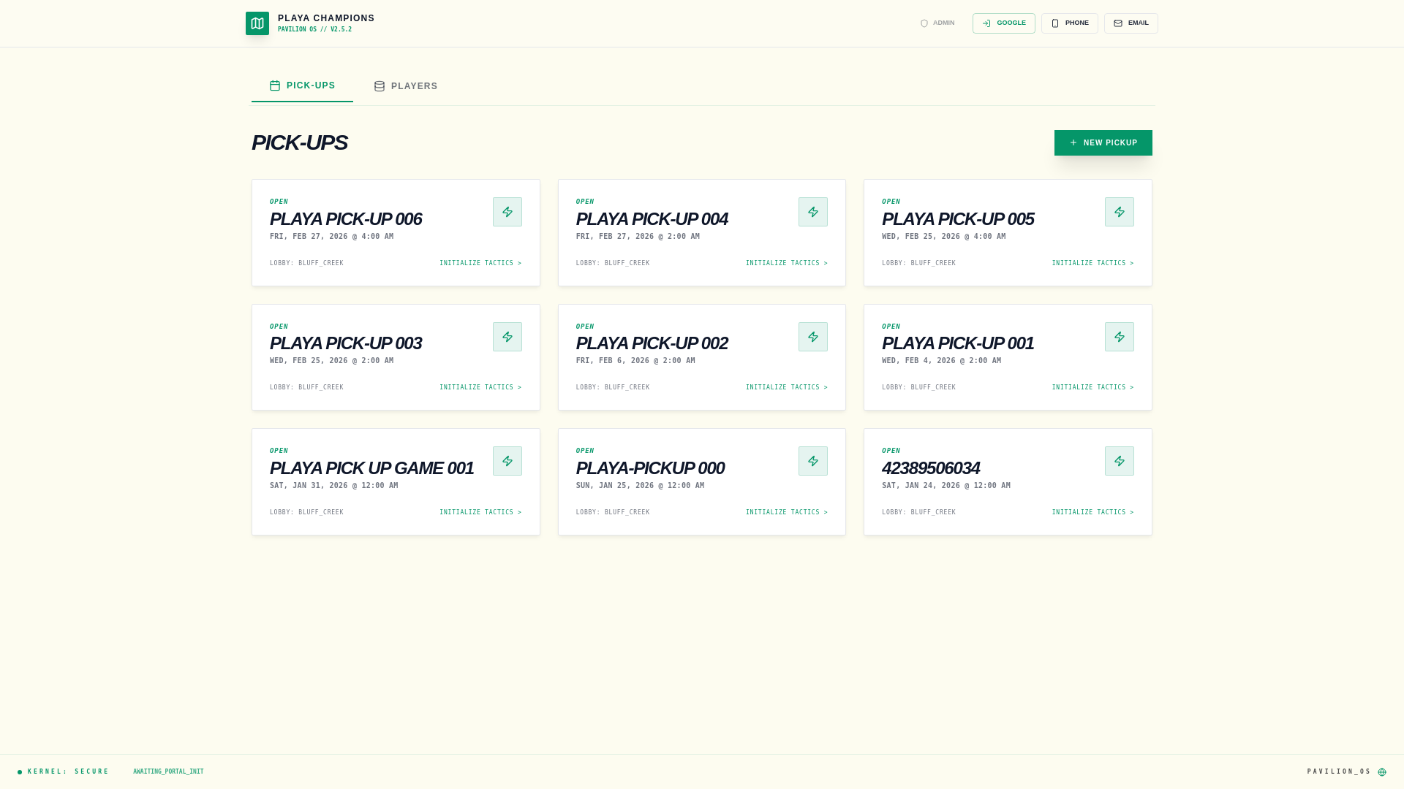
Task: Click the Pavilion OS // V2.5.2 version text
Action: coord(314,30)
